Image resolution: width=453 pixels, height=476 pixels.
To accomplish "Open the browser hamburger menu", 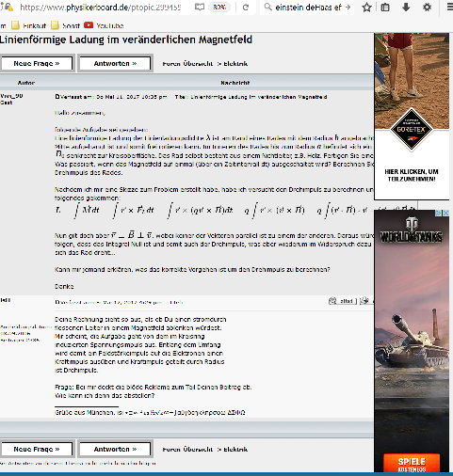I will tap(450, 8).
